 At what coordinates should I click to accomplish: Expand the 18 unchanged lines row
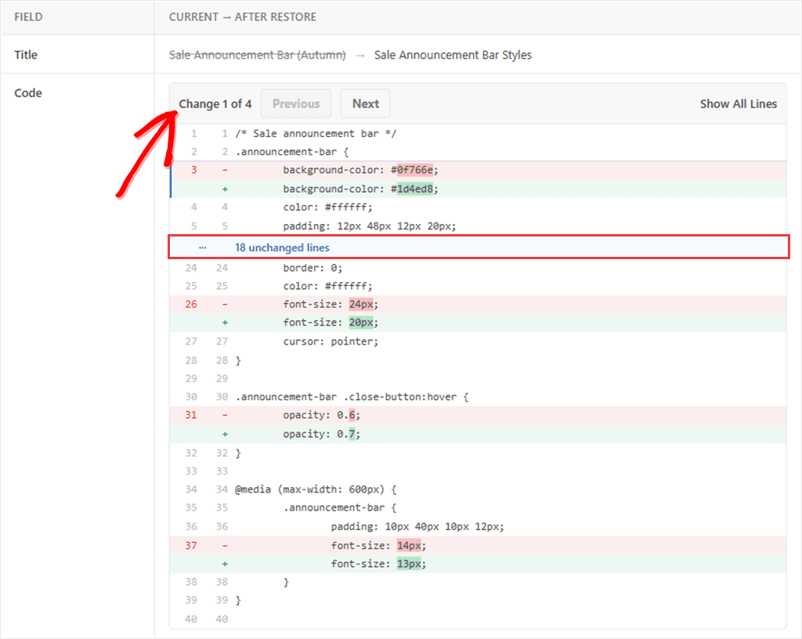[479, 247]
